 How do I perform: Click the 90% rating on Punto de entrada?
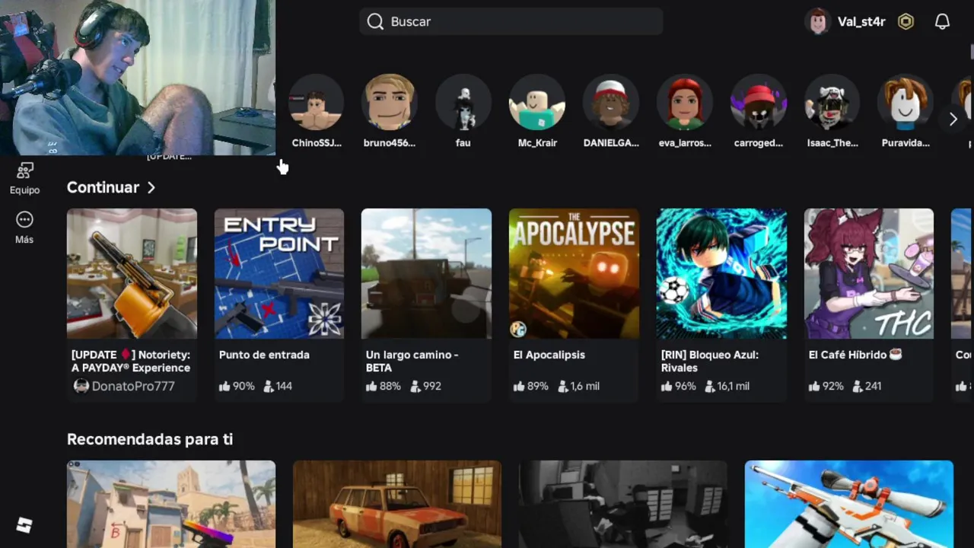pyautogui.click(x=237, y=386)
